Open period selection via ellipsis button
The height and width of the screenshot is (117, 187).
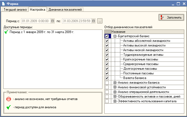(x=100, y=21)
